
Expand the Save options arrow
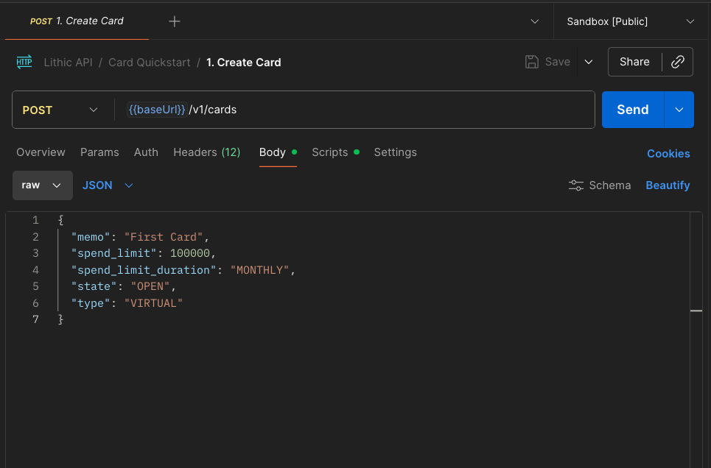[589, 62]
